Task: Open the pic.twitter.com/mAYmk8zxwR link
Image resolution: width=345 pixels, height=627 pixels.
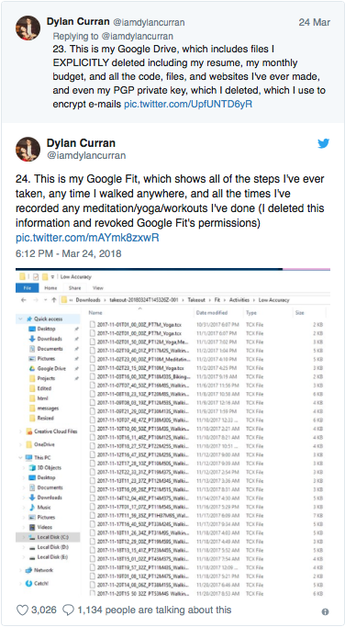Action: 87,238
